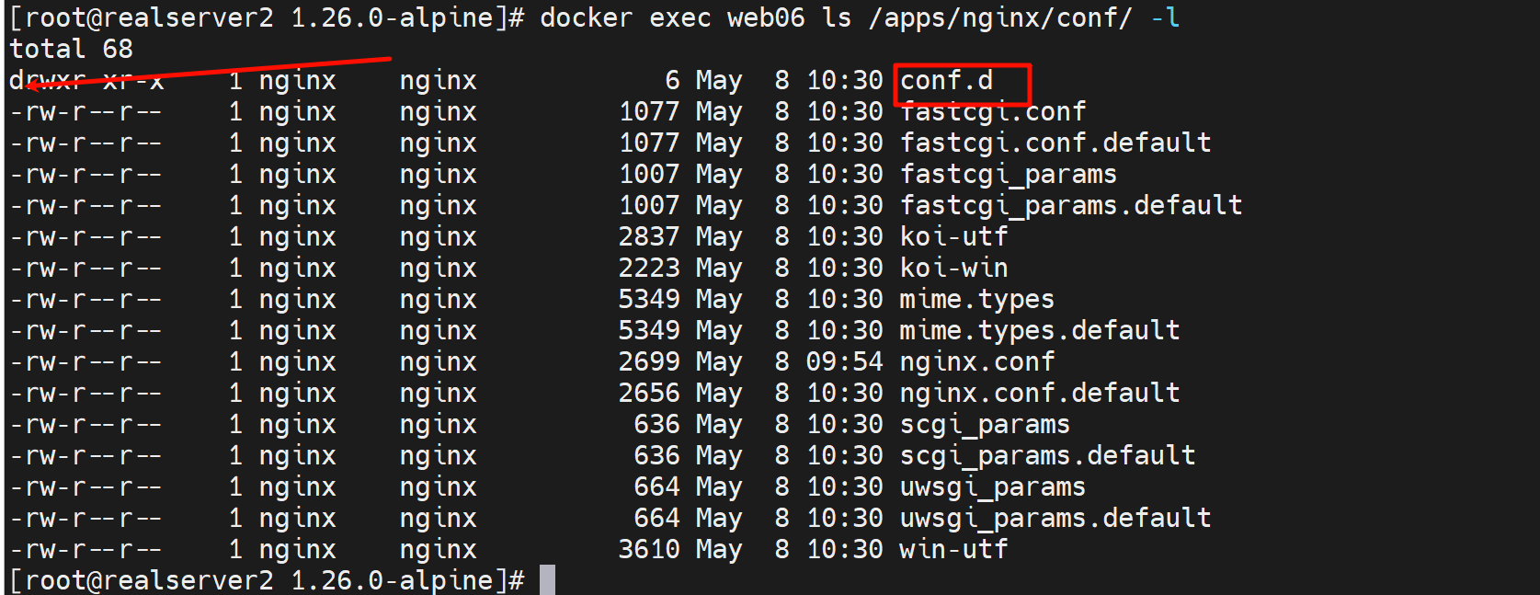Click the win-utf file name
Viewport: 1540px width, 595px height.
click(x=953, y=550)
